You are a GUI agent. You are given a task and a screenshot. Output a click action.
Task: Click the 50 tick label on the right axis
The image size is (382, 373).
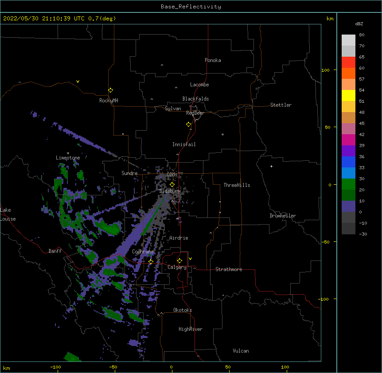(x=327, y=127)
